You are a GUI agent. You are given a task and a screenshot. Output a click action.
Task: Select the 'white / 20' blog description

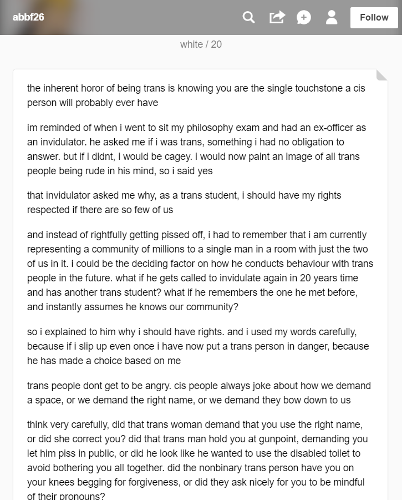tap(201, 44)
